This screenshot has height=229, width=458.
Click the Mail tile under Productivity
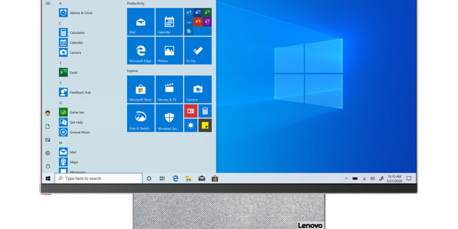click(x=141, y=22)
